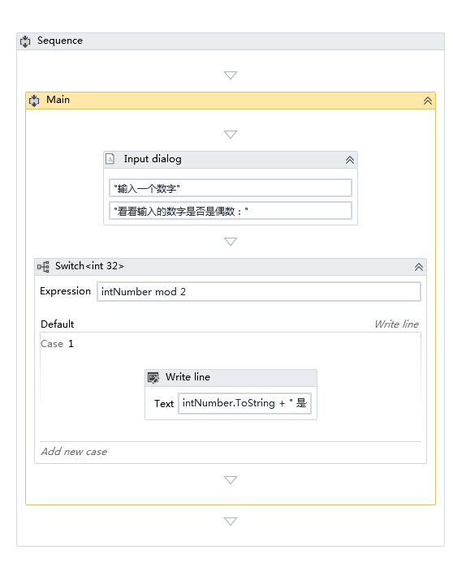The width and height of the screenshot is (453, 571).
Task: Click the Main sequence icon
Action: click(x=34, y=101)
